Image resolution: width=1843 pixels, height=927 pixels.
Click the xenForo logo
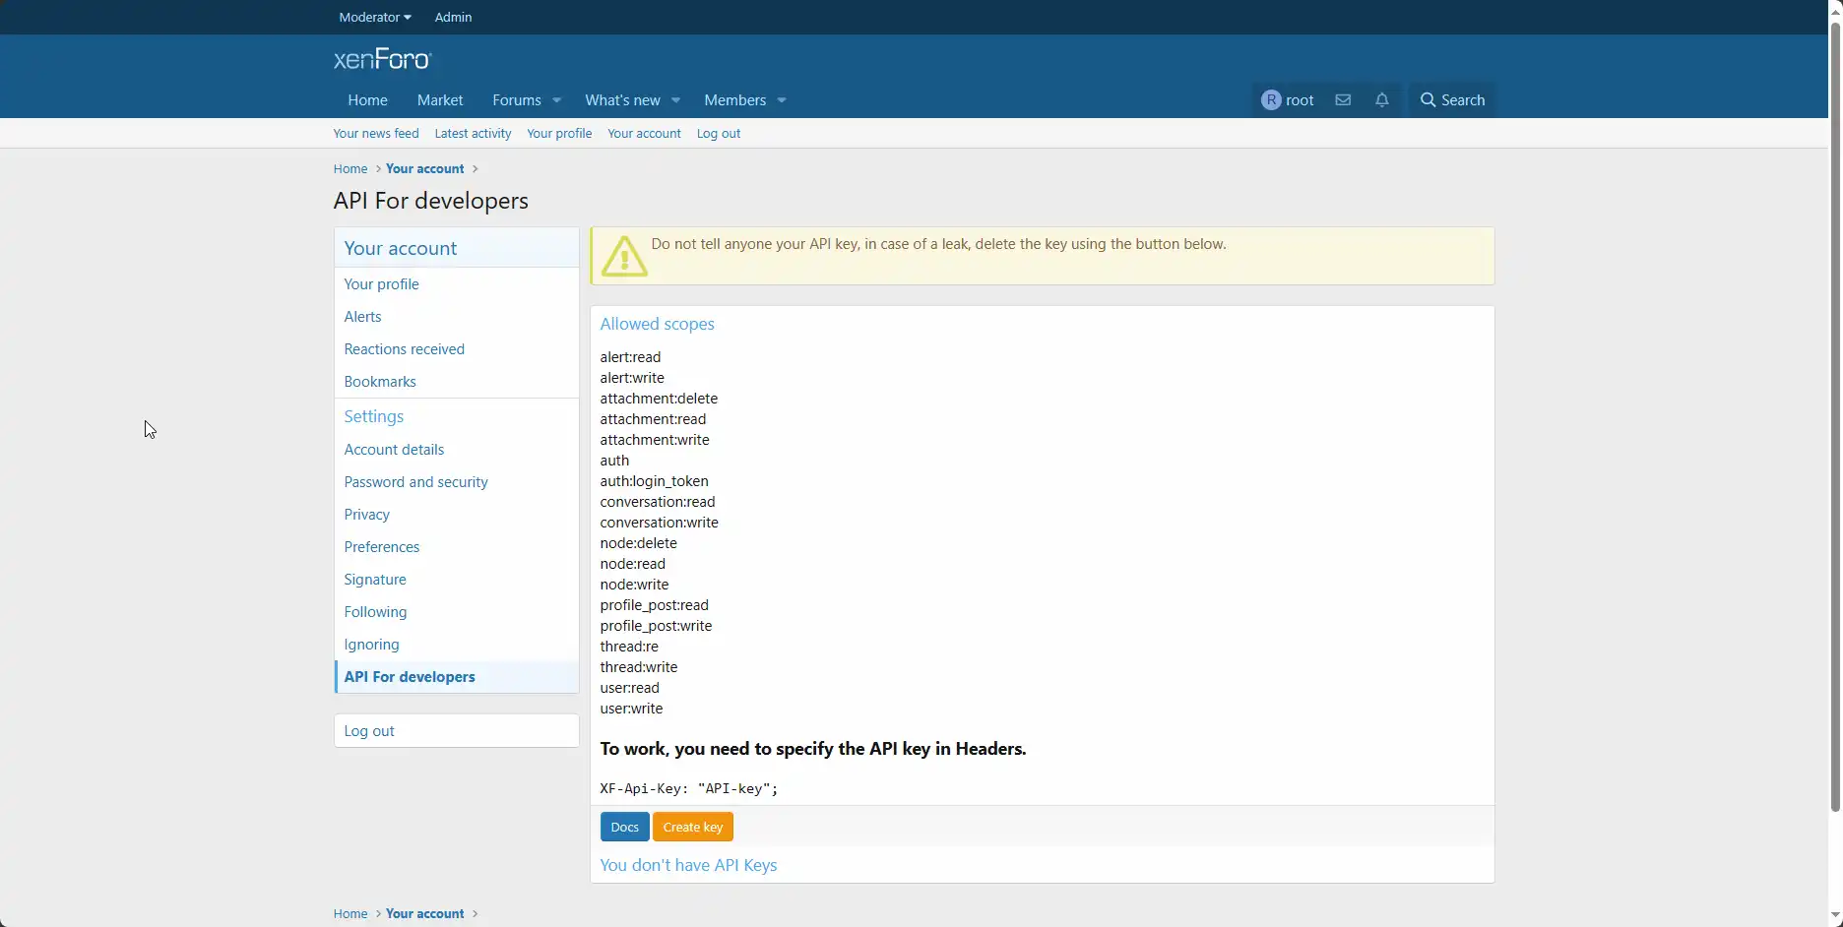[x=382, y=60]
